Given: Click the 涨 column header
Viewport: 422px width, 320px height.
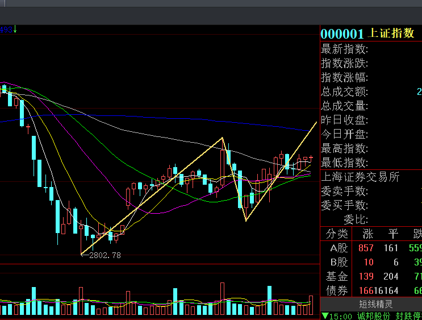Looking at the screenshot, I should click(367, 234).
